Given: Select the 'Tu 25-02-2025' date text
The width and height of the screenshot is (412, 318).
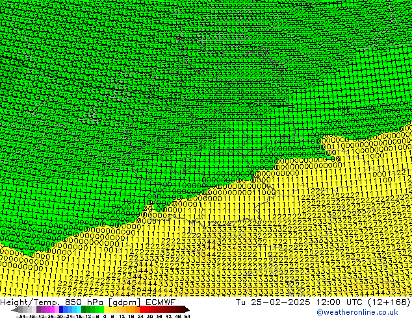Looking at the screenshot, I should pyautogui.click(x=273, y=302).
